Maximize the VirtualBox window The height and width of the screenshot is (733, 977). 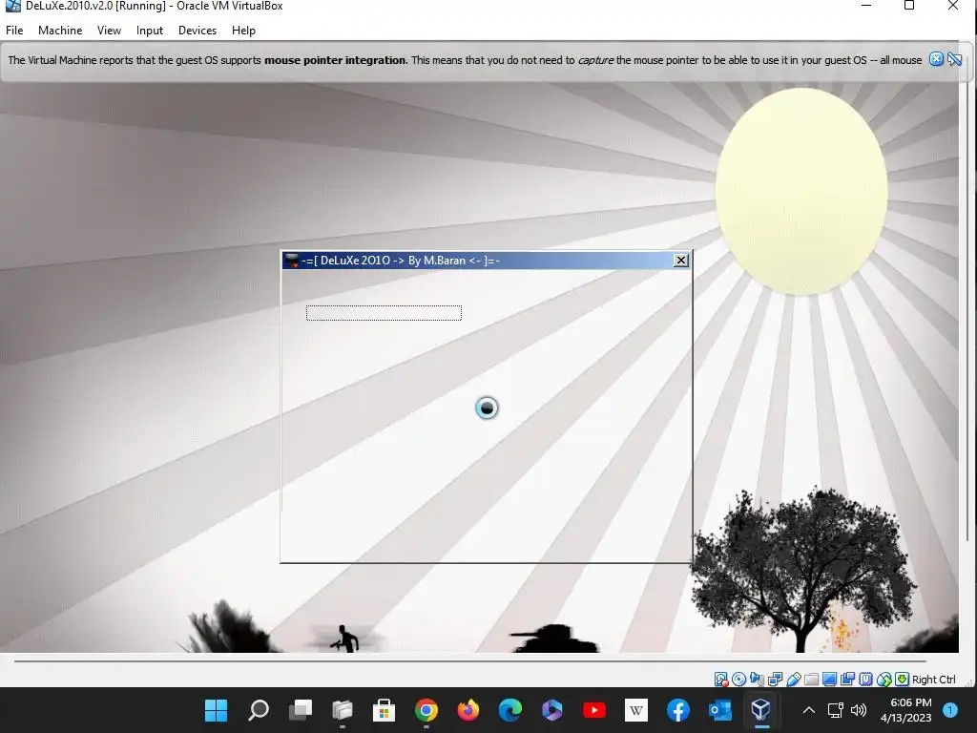click(x=909, y=6)
